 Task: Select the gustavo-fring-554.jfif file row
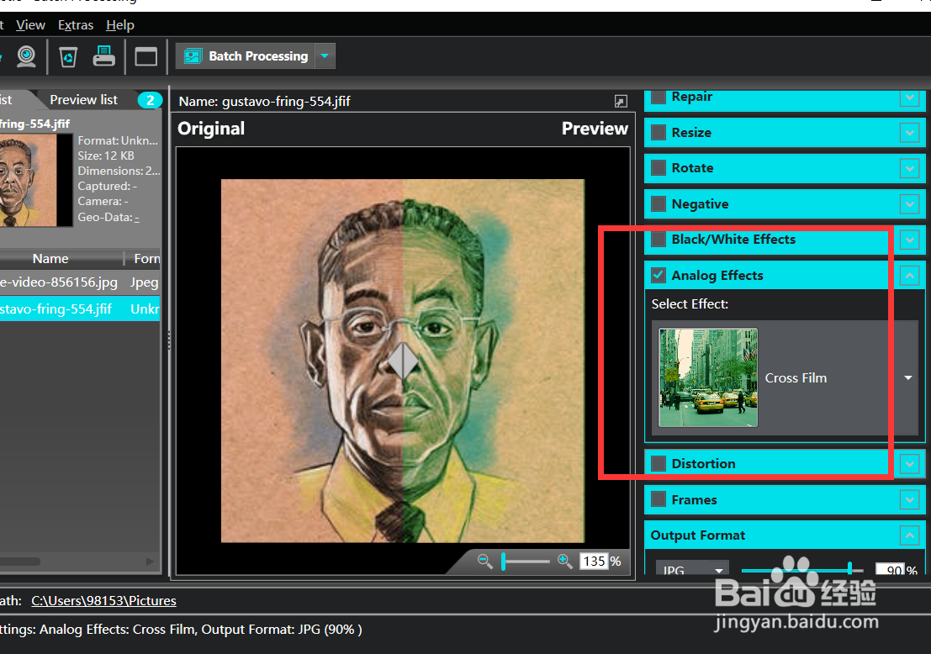[80, 309]
